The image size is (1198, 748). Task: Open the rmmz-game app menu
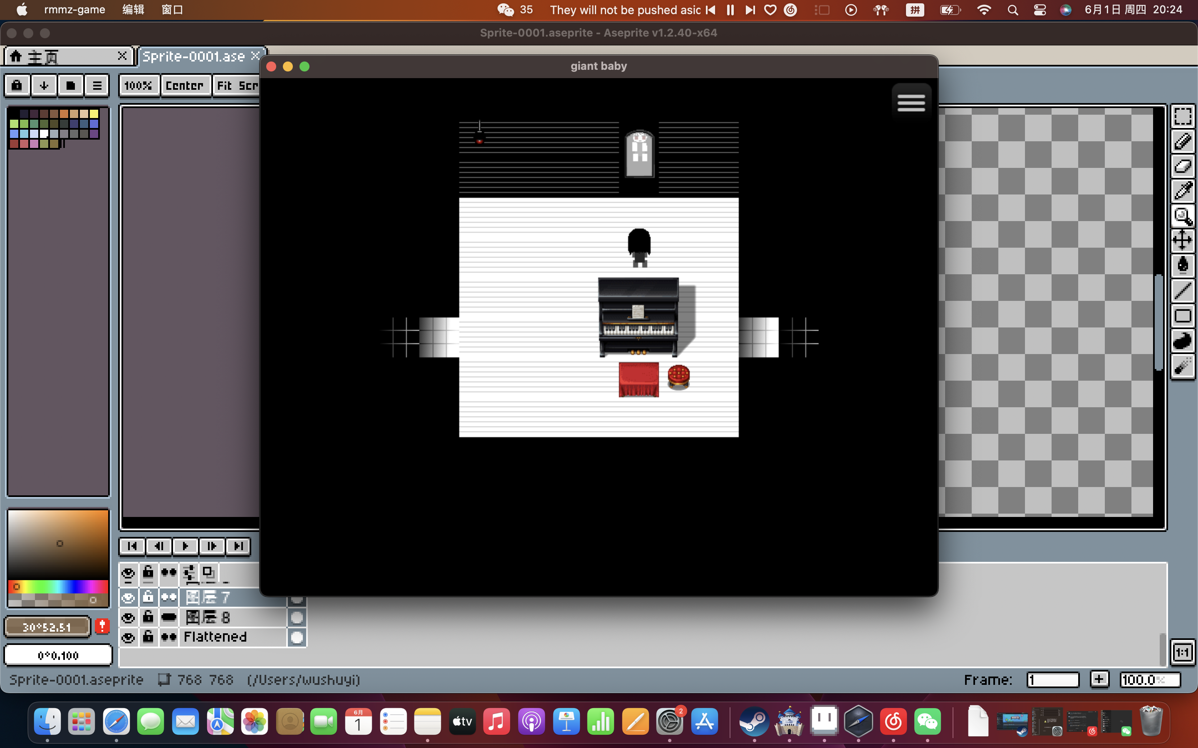point(74,10)
